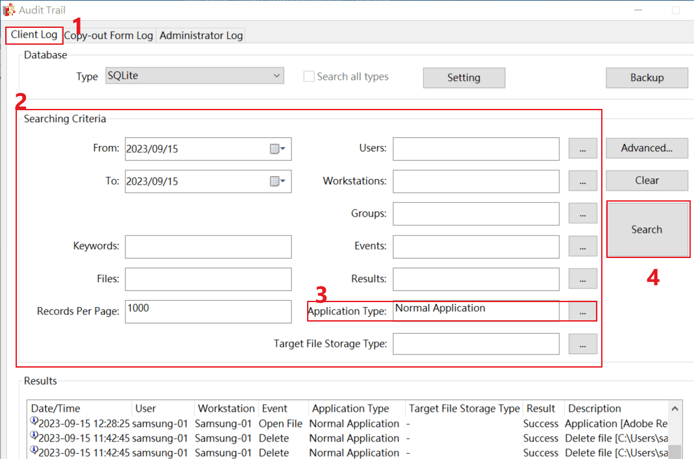Open the From date calendar picker

[x=278, y=149]
